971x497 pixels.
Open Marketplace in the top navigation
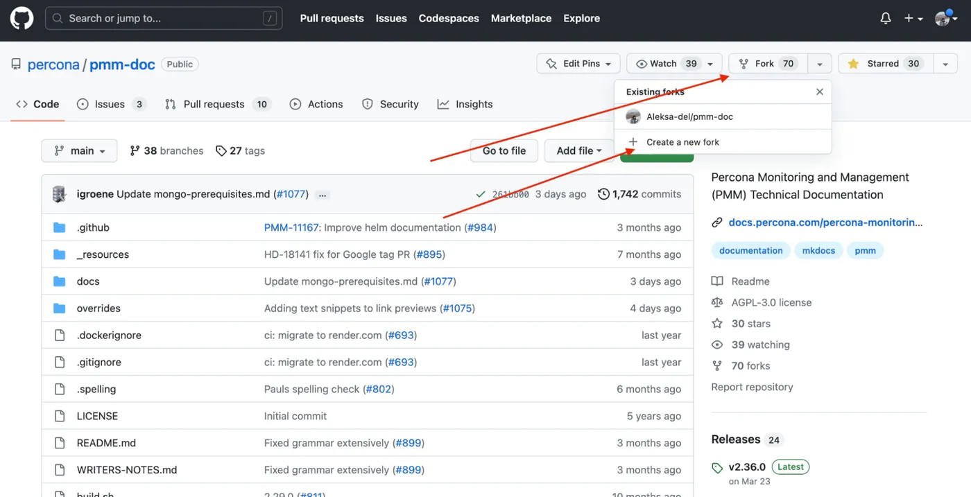(x=521, y=19)
